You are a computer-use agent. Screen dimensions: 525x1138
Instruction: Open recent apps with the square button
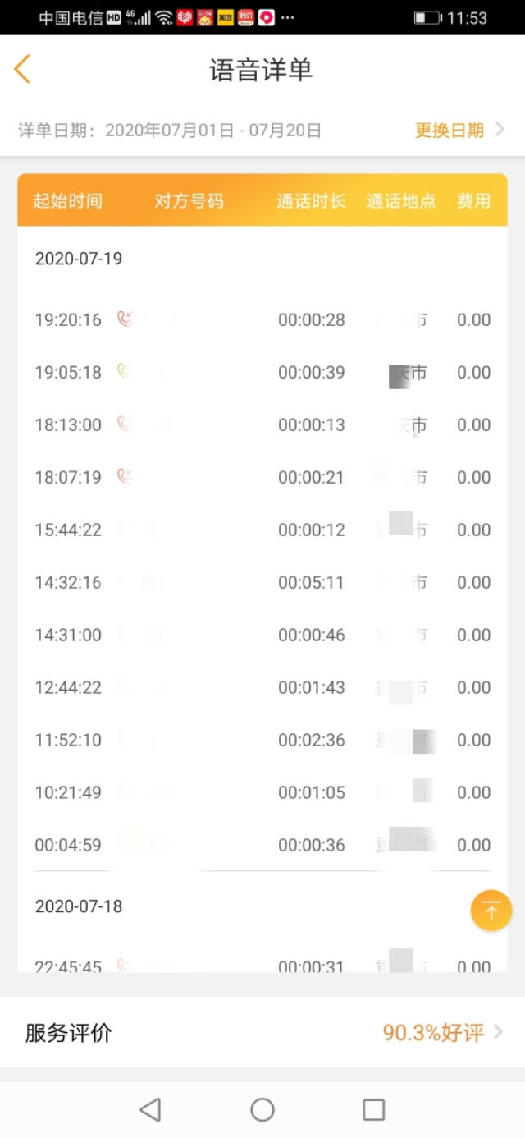tap(373, 1110)
